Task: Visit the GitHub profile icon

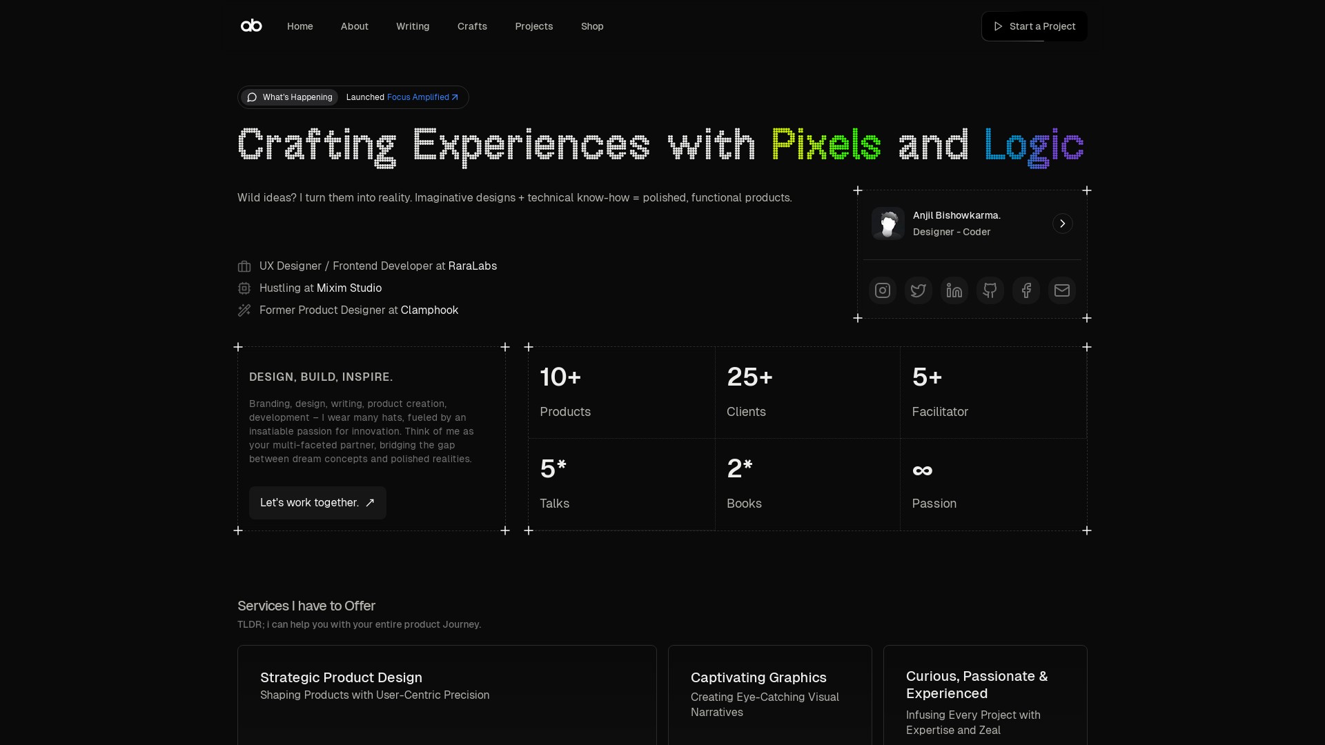Action: tap(990, 290)
